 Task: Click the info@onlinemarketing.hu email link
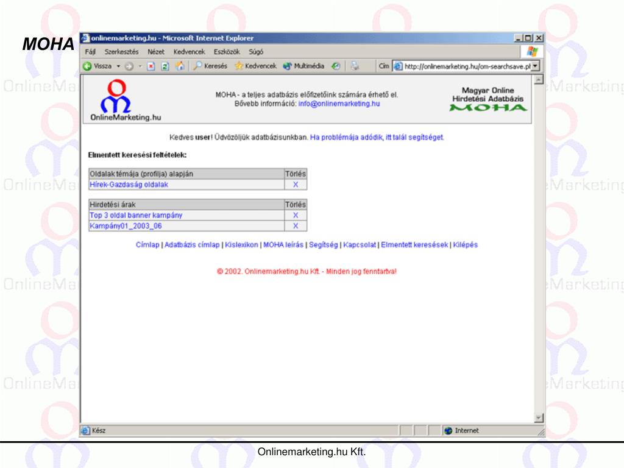coord(339,104)
